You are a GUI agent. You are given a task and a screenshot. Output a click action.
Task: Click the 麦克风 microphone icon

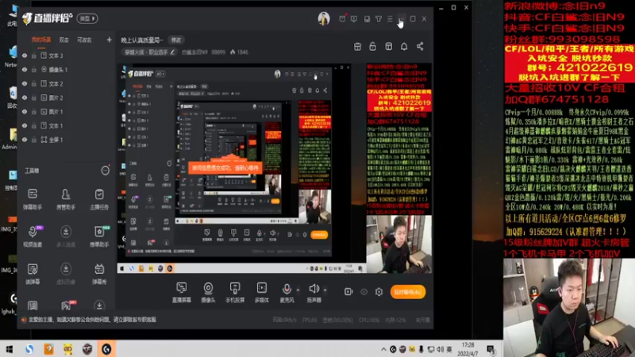287,289
